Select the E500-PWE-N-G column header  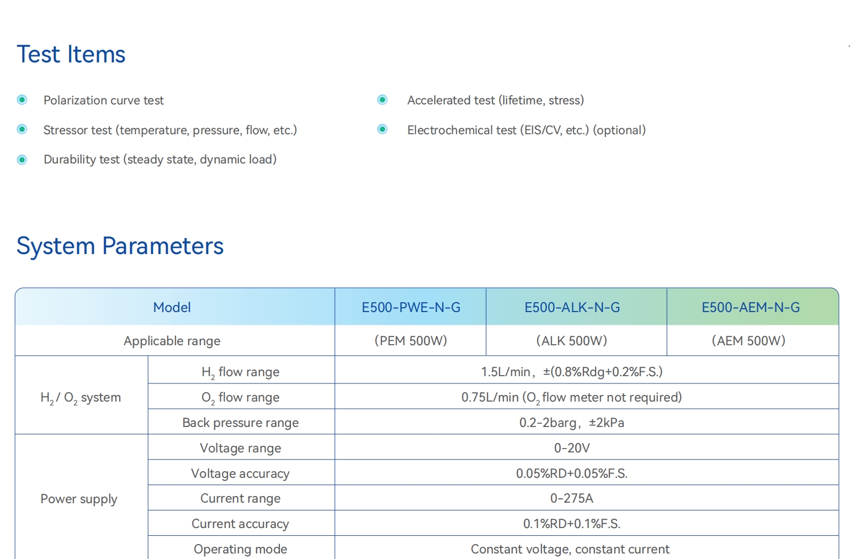[411, 308]
